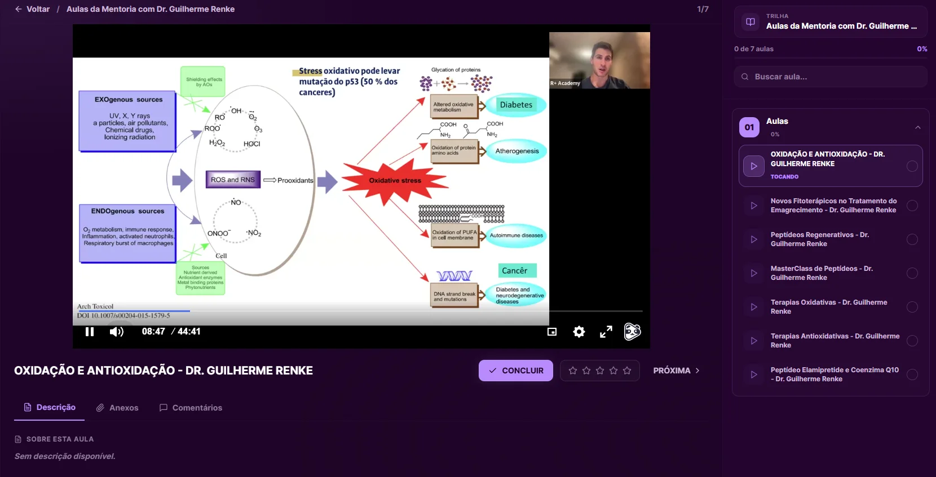Seek on the video progress bar
936x477 pixels.
tap(360, 311)
